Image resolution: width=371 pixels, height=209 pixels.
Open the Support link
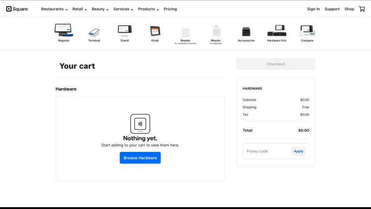[x=332, y=9]
